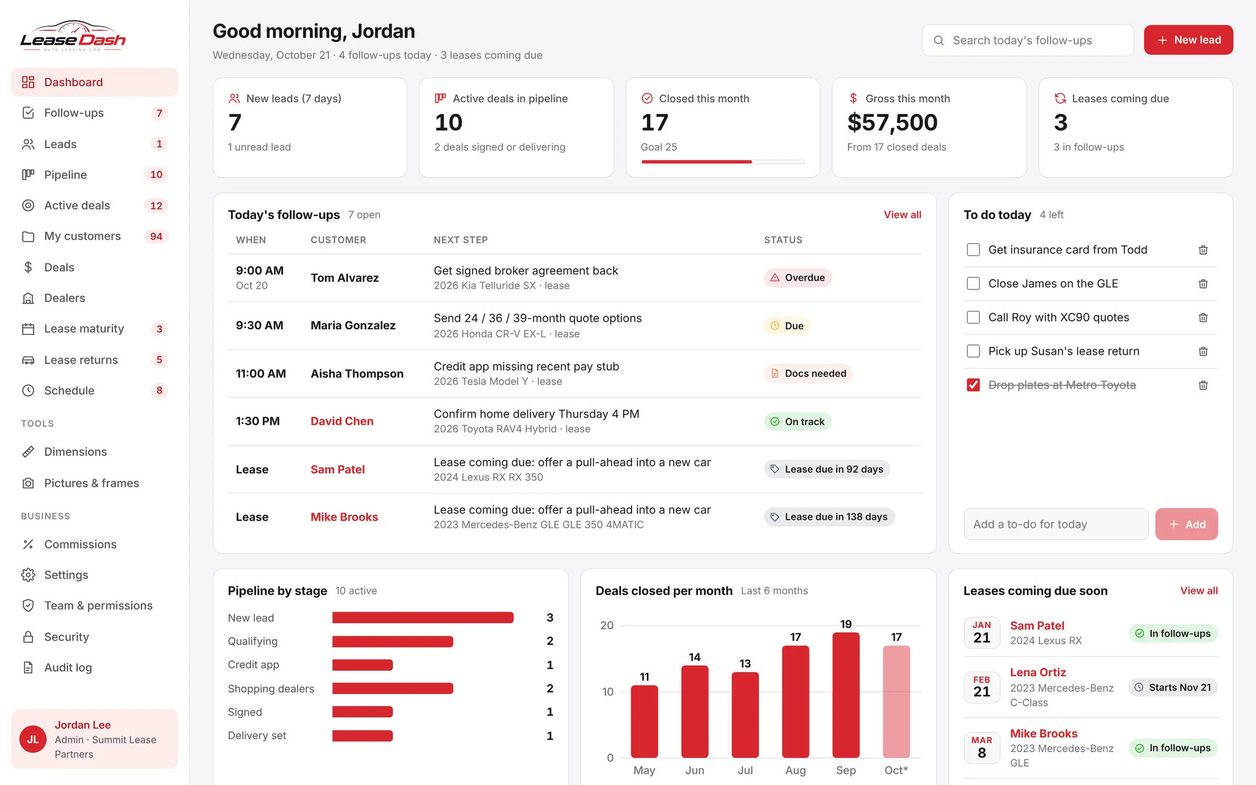
Task: Click the LeaseDash logo
Action: 73,36
